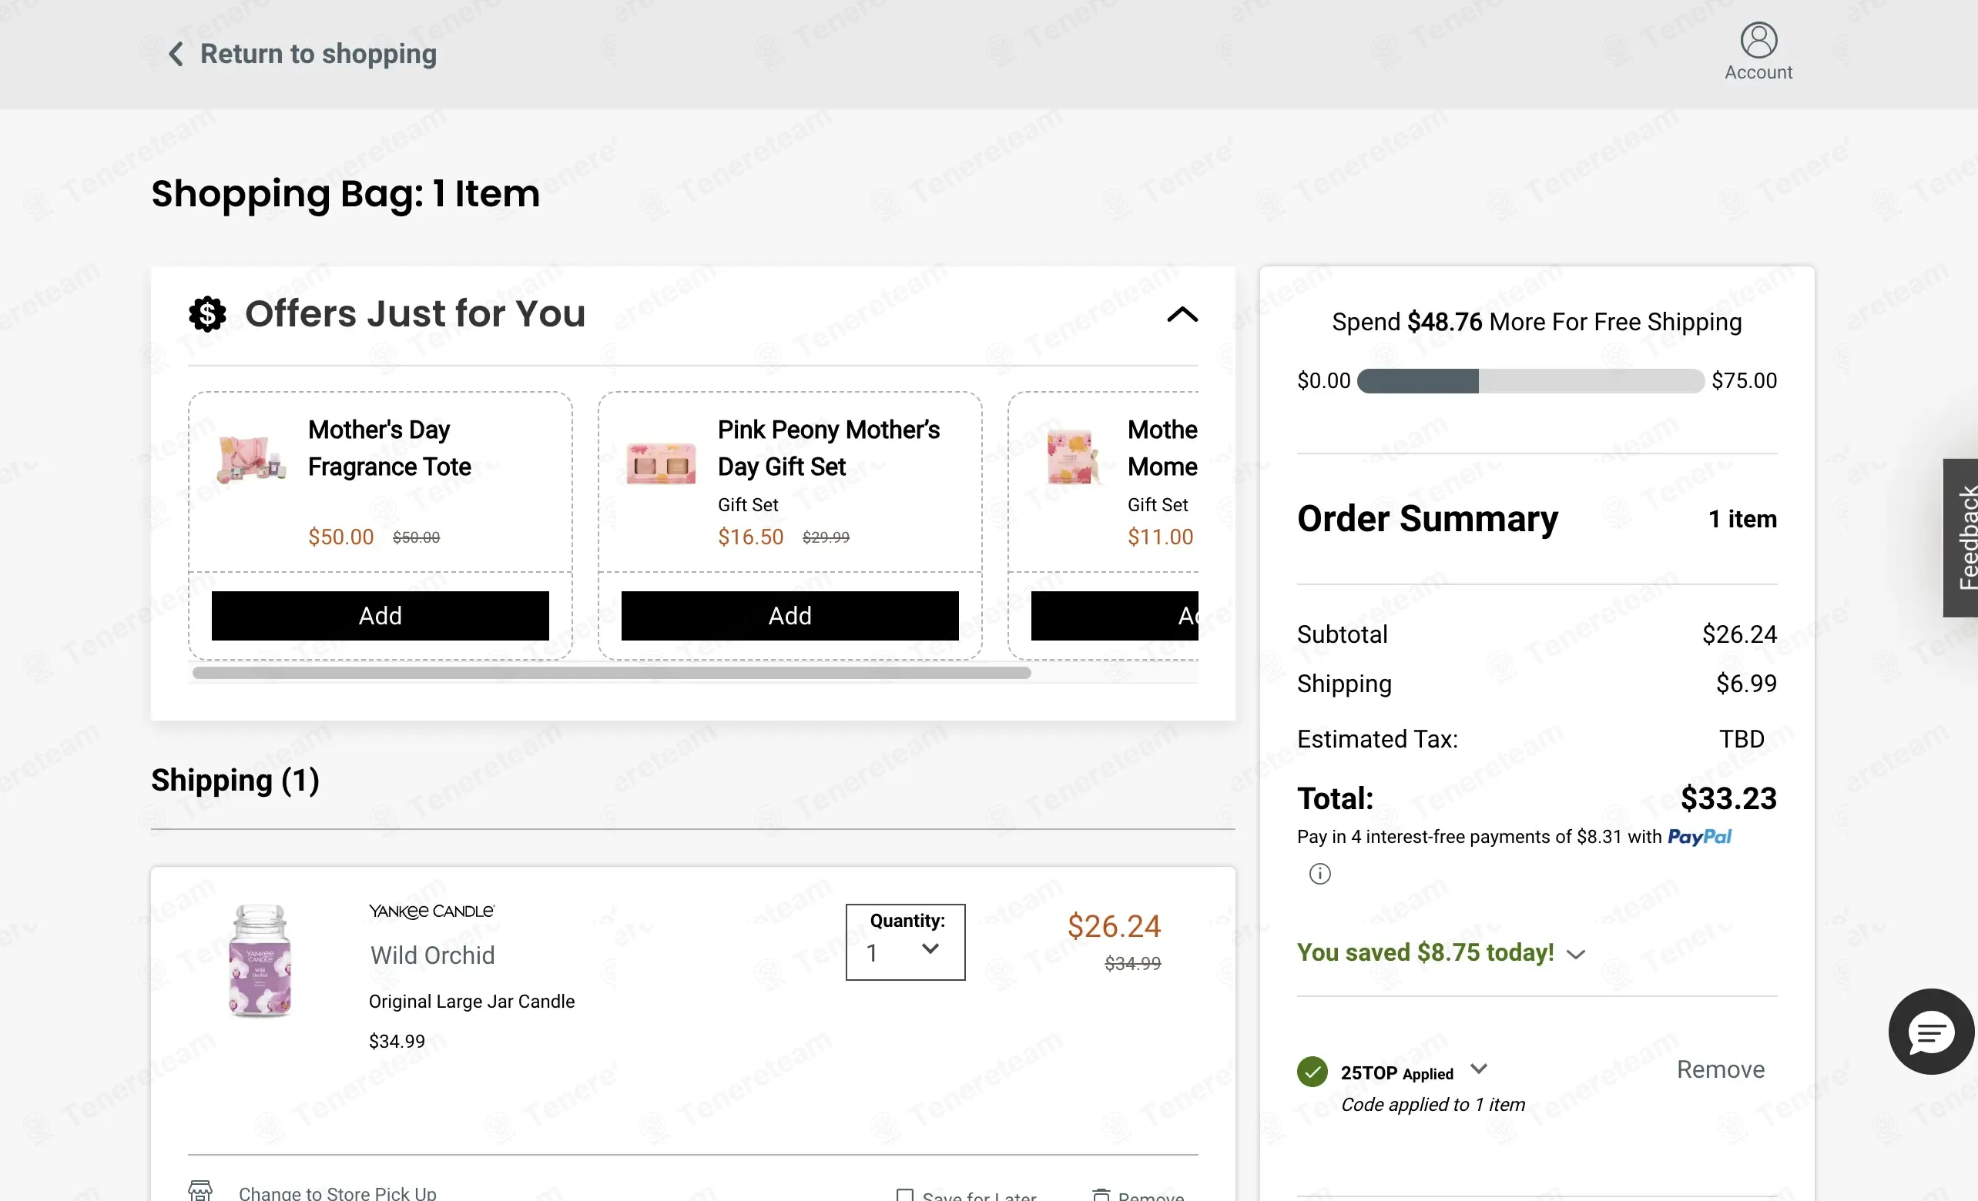The height and width of the screenshot is (1201, 1978).
Task: Click the free shipping progress bar
Action: point(1530,381)
